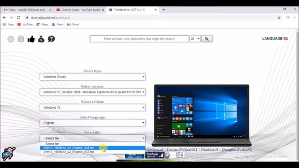Viewport: 299px width, 168px height.
Task: Open the donate money bag icon
Action: coord(41,39)
